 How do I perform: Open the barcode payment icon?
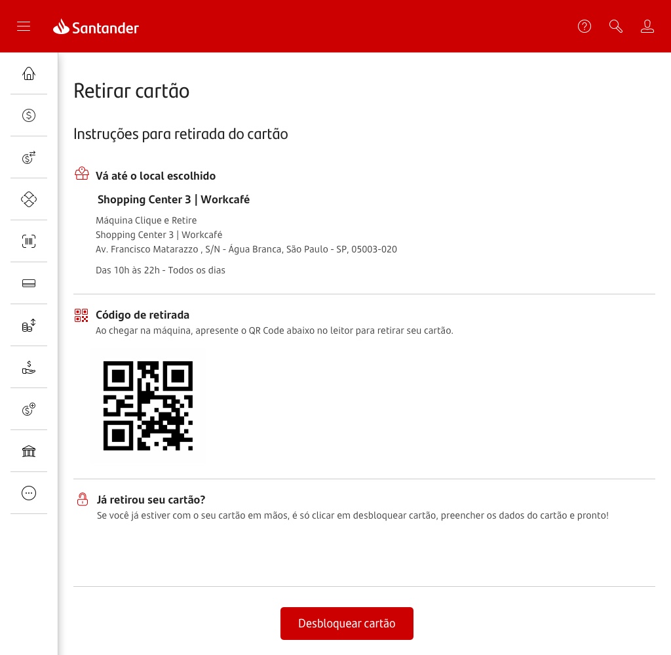(x=29, y=241)
